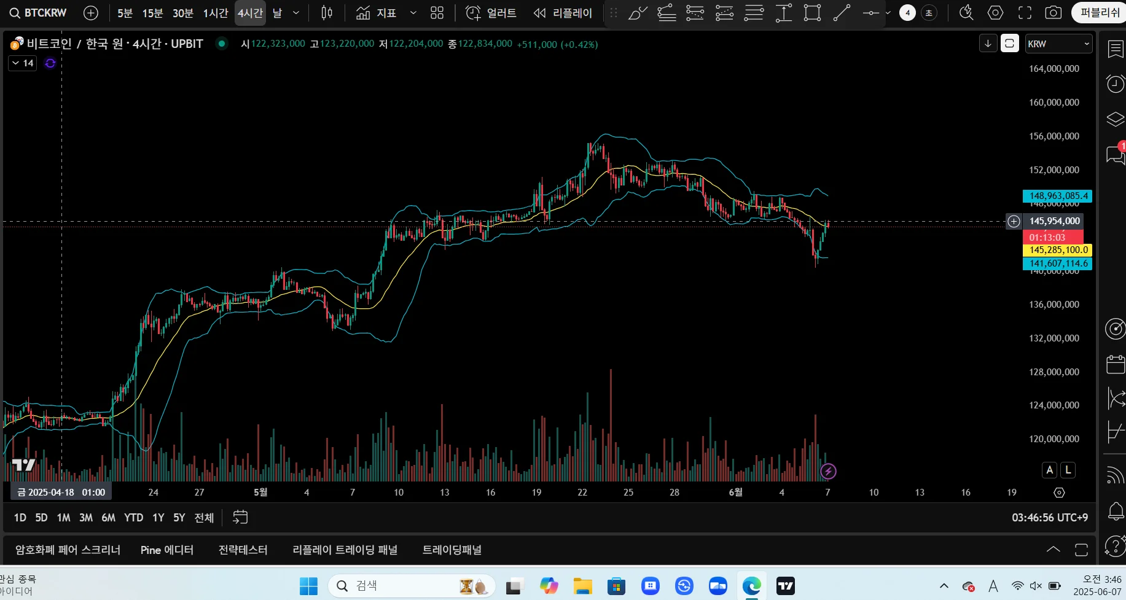The image size is (1126, 600).
Task: Expand the KRW currency dropdown
Action: click(1058, 44)
